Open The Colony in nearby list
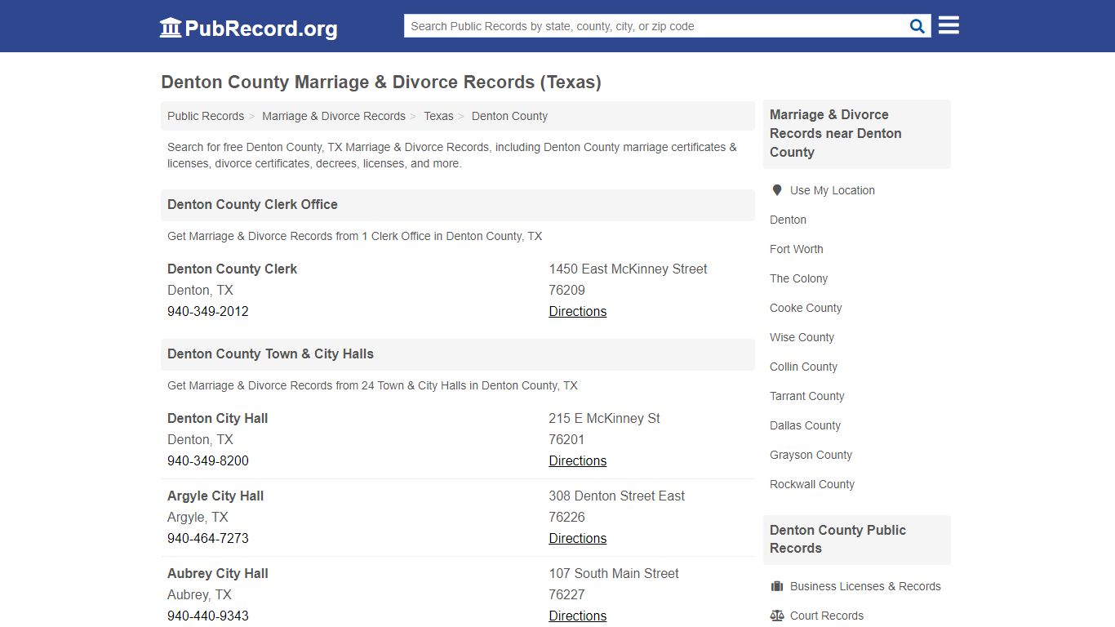Viewport: 1115px width, 627px height. pyautogui.click(x=799, y=278)
